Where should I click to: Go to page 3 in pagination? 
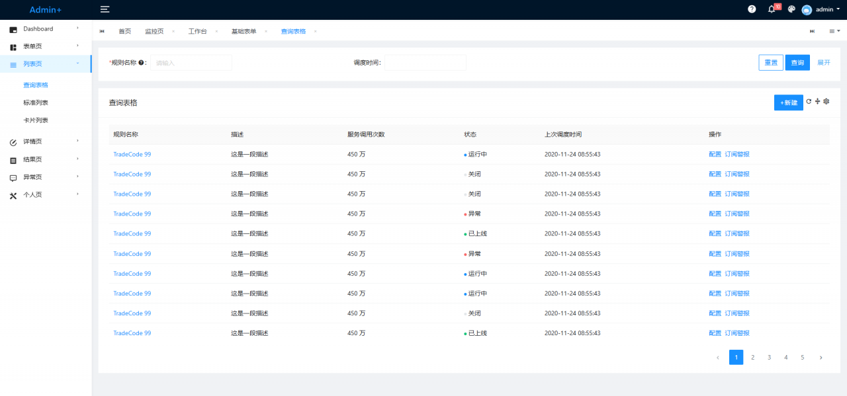coord(769,358)
